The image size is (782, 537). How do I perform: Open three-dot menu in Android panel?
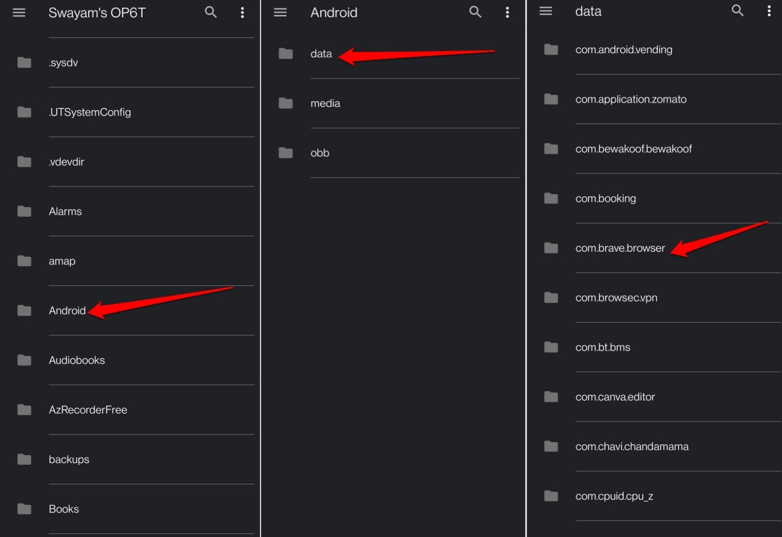pos(507,12)
